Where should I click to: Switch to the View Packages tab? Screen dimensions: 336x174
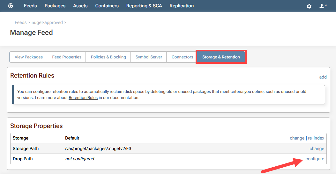click(x=28, y=57)
